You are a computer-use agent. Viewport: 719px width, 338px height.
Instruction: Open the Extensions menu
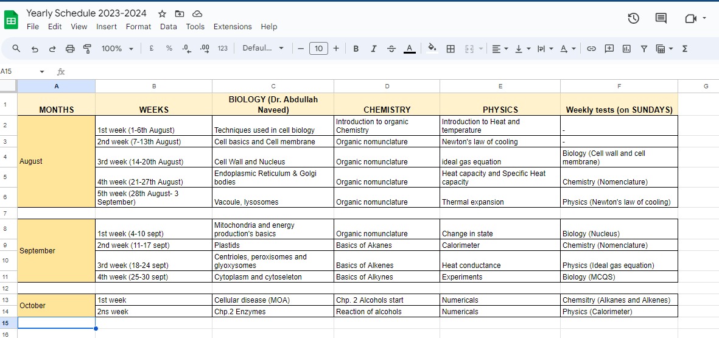[x=233, y=27]
